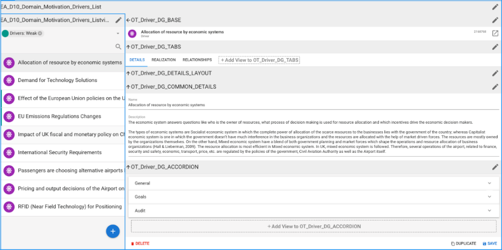Click back arrow beside OT_Driver_DG_BASE
The height and width of the screenshot is (250, 502).
tap(128, 20)
